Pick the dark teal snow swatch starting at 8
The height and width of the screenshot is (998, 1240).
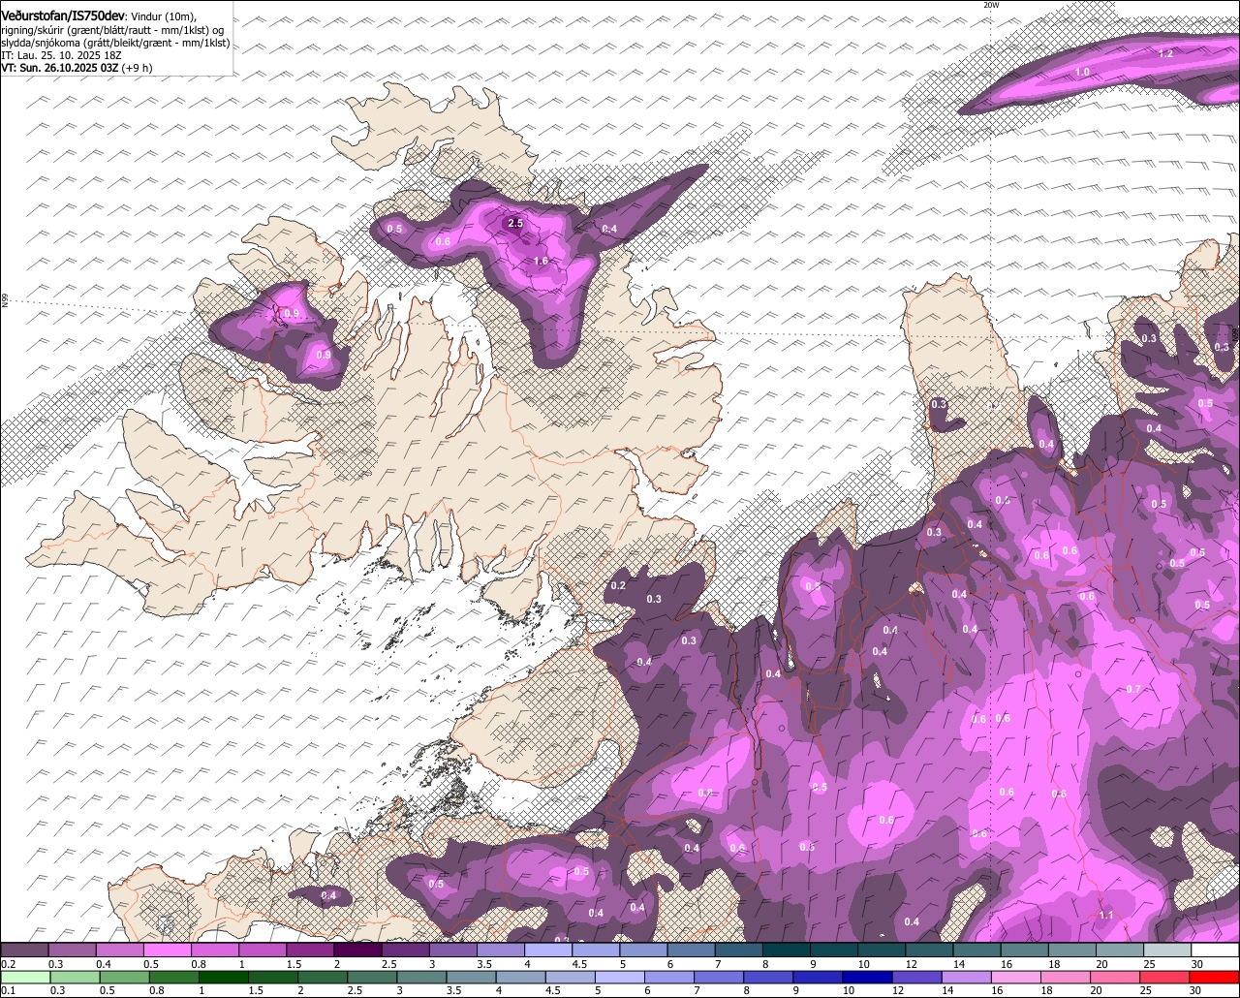pos(787,950)
